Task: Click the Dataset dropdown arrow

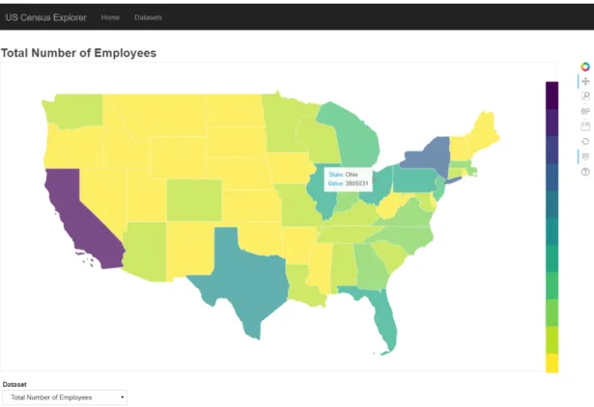Action: click(122, 397)
